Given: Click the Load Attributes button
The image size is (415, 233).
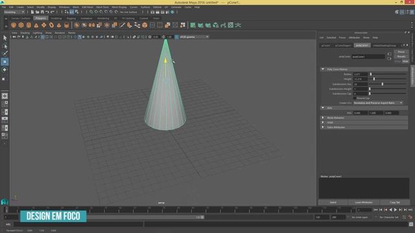Looking at the screenshot, I should (x=364, y=203).
